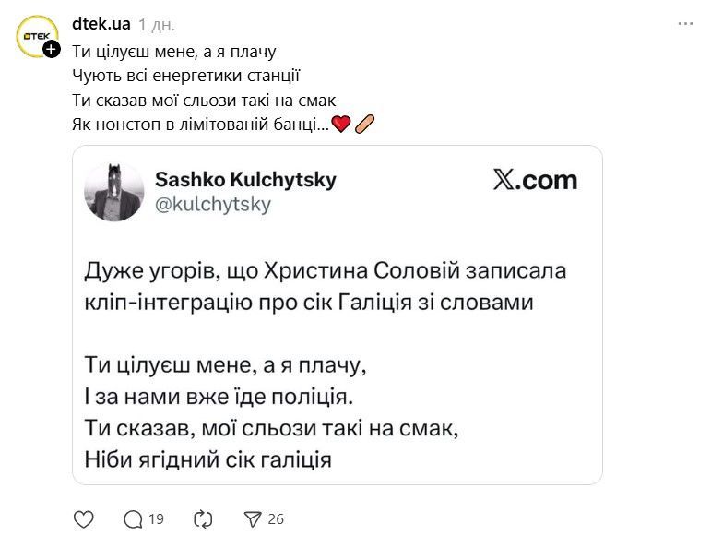Open the DTEK profile avatar
The height and width of the screenshot is (536, 711).
(x=37, y=36)
